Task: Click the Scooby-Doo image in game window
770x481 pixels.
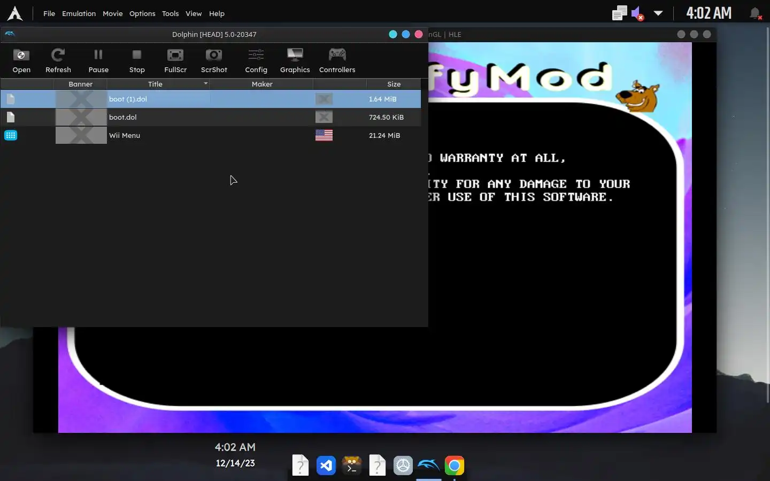Action: pyautogui.click(x=637, y=96)
